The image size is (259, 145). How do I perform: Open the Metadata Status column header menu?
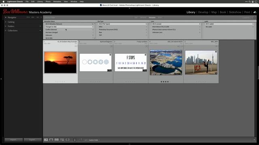49,21
